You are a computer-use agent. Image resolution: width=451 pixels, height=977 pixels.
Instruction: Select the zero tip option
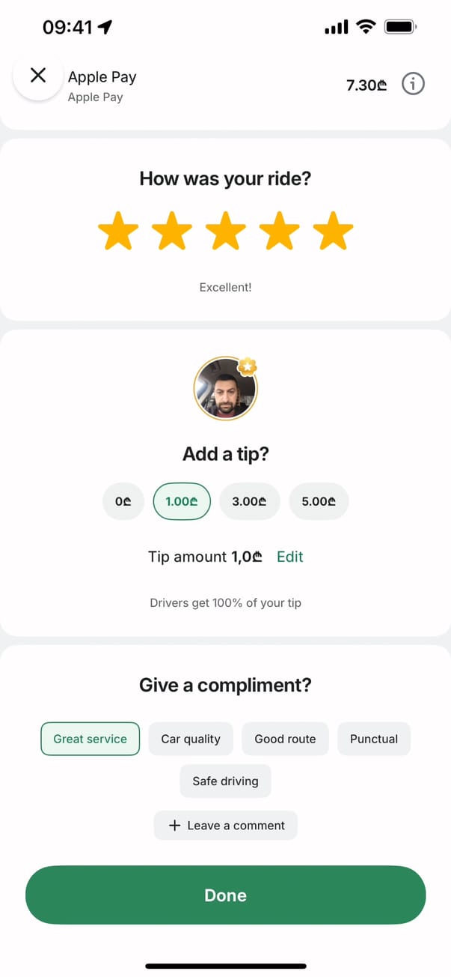[123, 501]
